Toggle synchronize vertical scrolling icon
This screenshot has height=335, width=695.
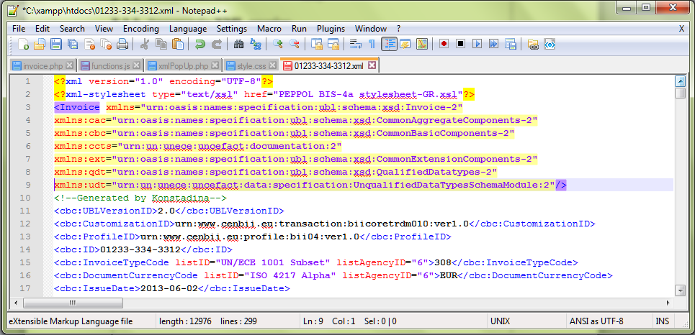(316, 45)
